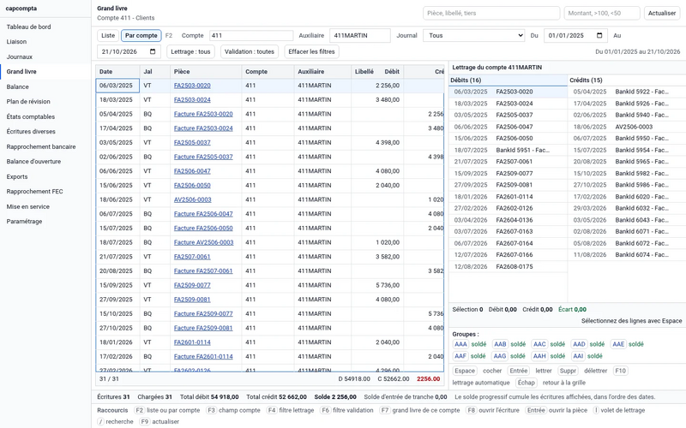This screenshot has height=428, width=686.
Task: Open Paramétrage settings
Action: pos(25,222)
